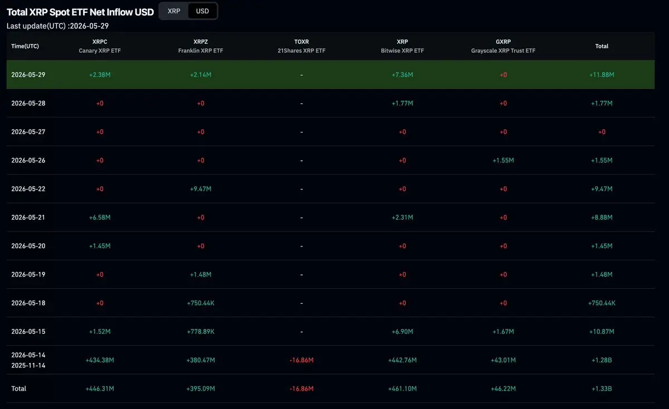Click the +1.55M Grayscale value
Viewport: 669px width, 409px height.
pos(503,160)
